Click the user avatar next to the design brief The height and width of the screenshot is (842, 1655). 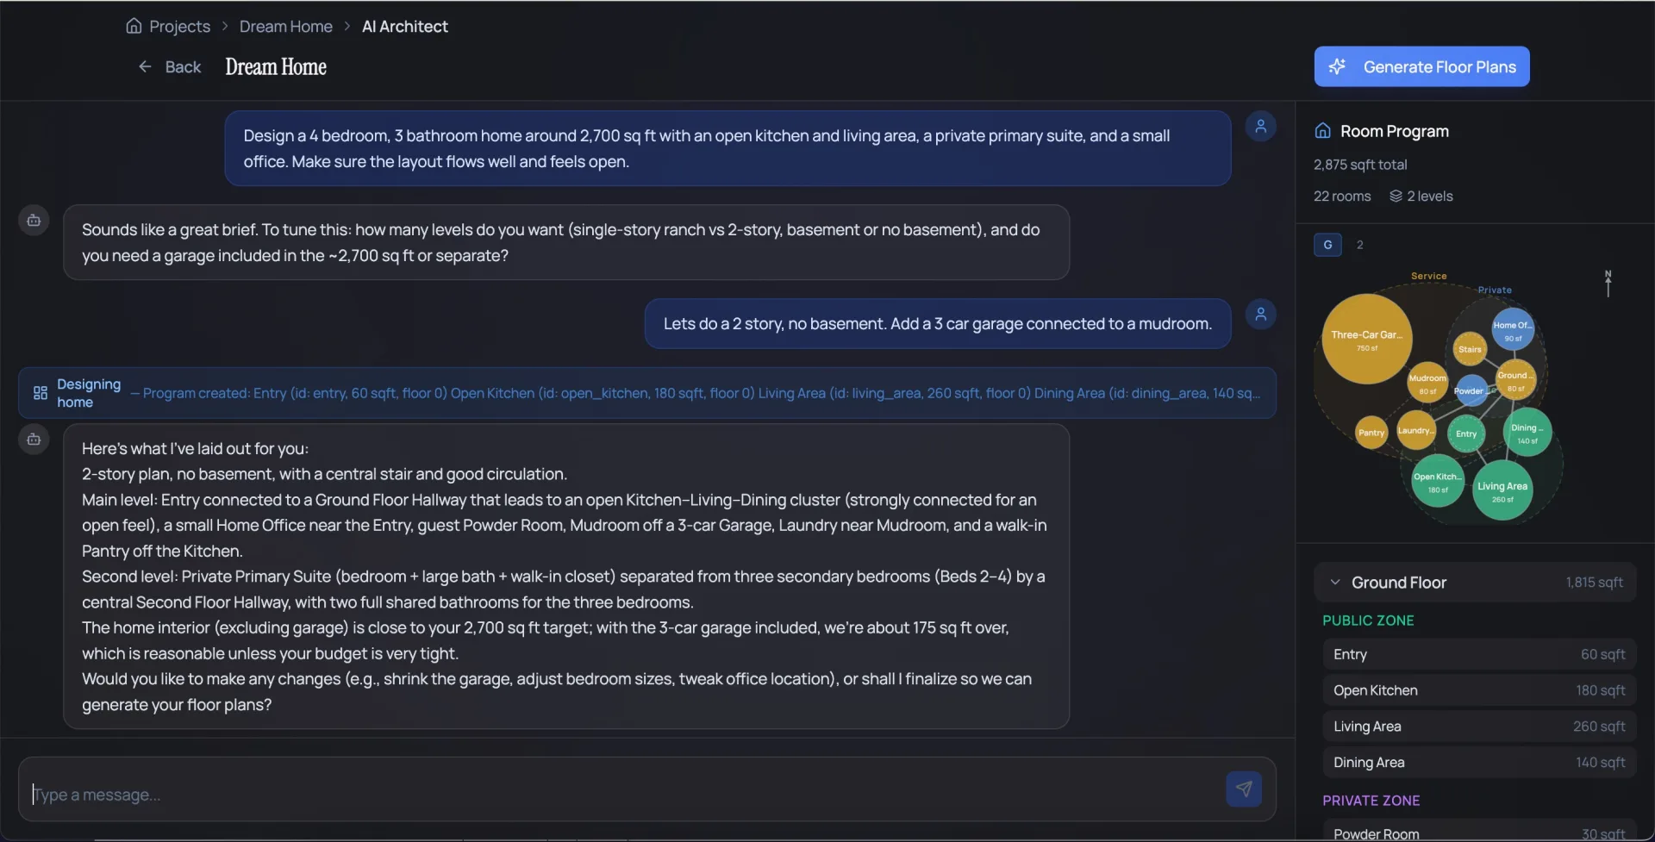pos(1261,126)
